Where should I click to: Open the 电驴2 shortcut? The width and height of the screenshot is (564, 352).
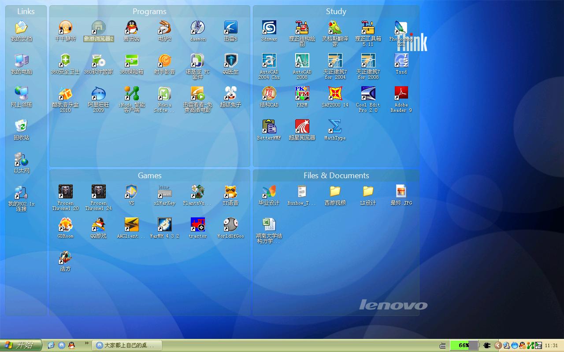(164, 31)
